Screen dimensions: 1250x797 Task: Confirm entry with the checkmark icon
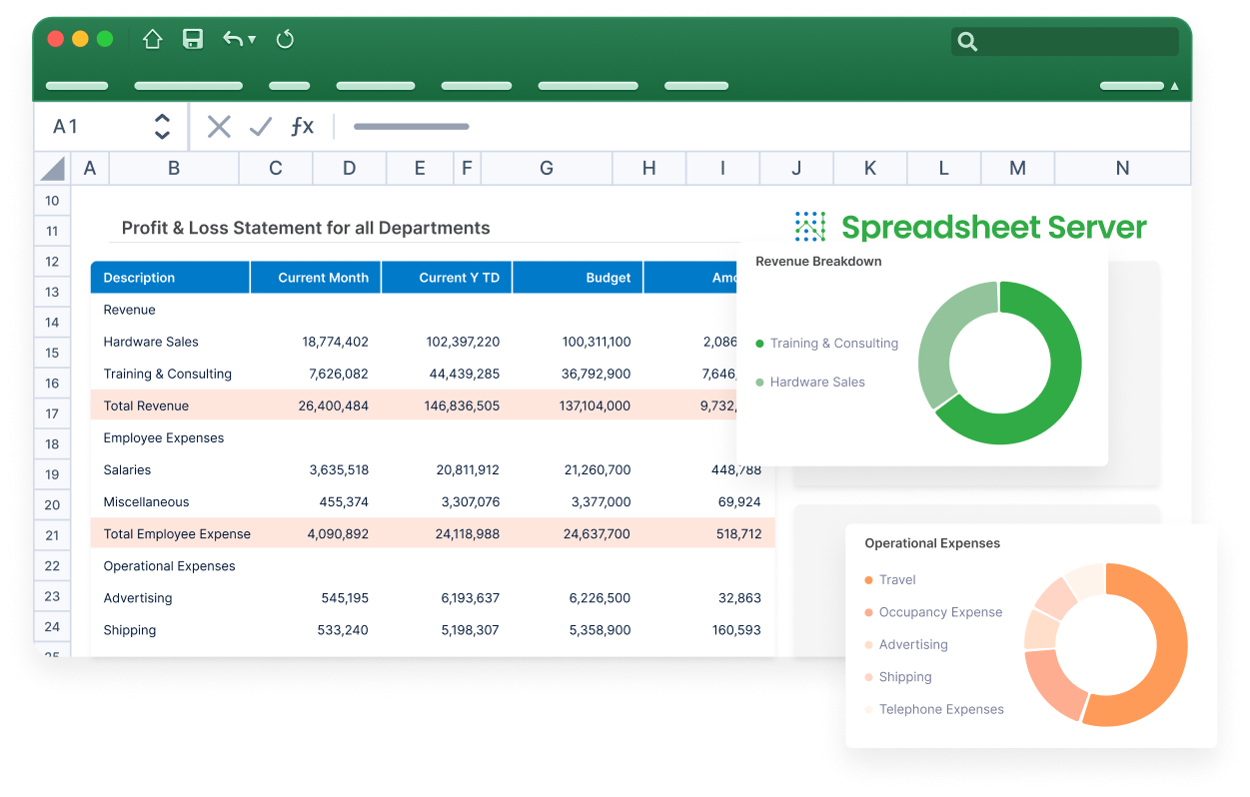pos(261,126)
